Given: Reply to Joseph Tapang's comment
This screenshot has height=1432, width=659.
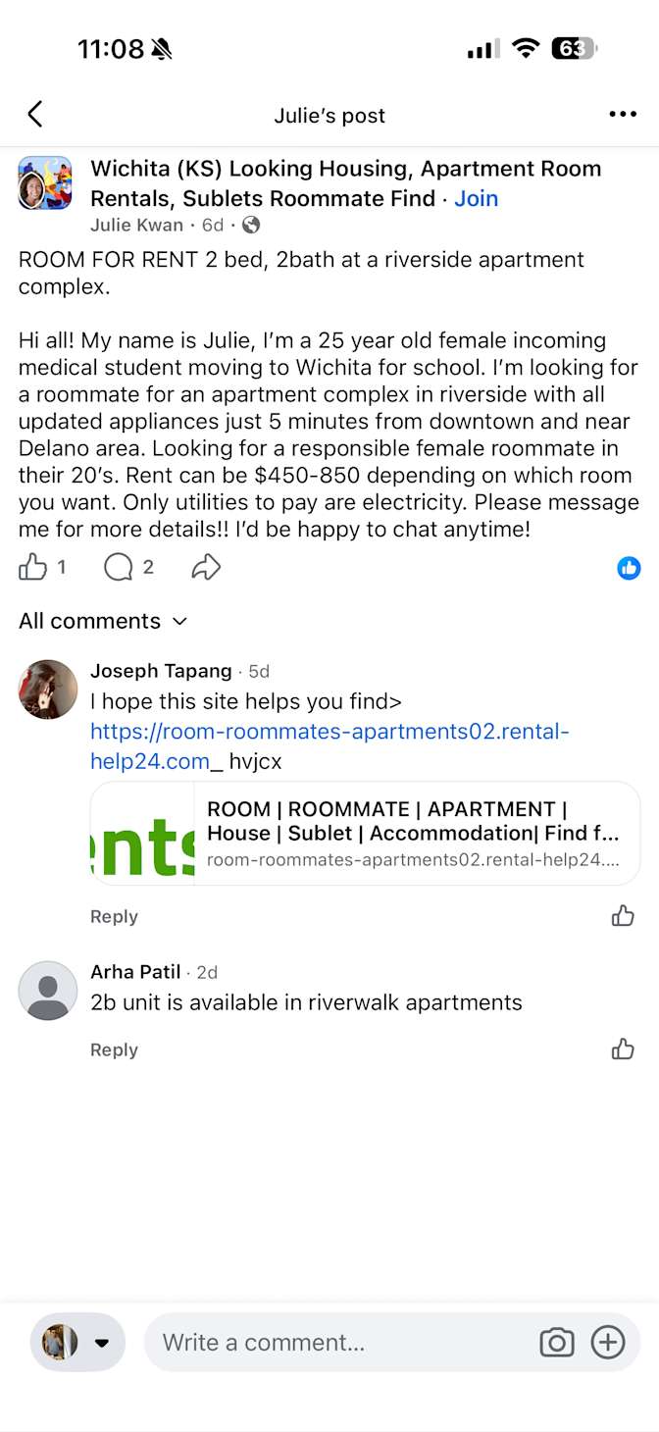Looking at the screenshot, I should [x=114, y=916].
